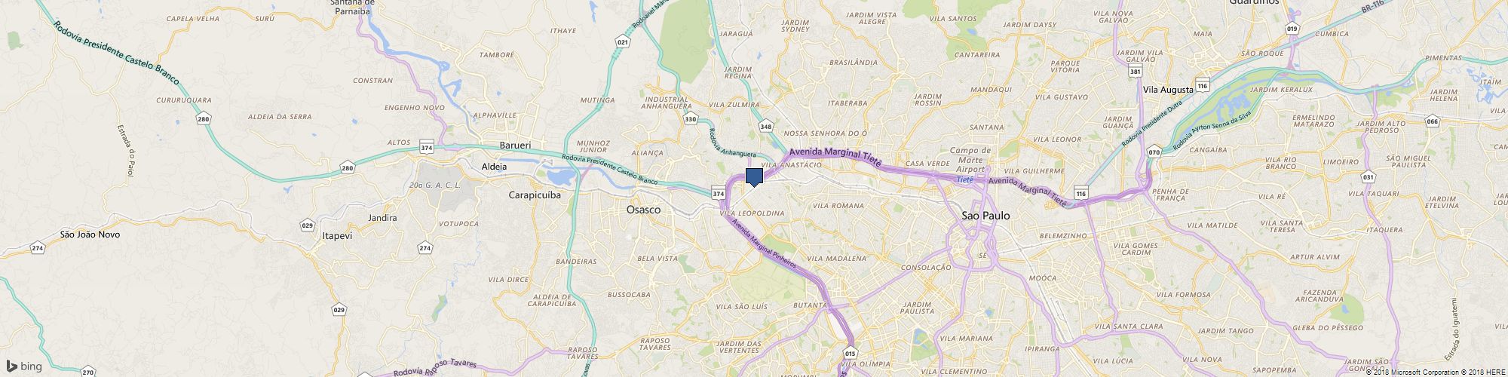Viewport: 1508px width, 377px height.
Task: Click the route 015 highway shield
Action: tap(851, 353)
